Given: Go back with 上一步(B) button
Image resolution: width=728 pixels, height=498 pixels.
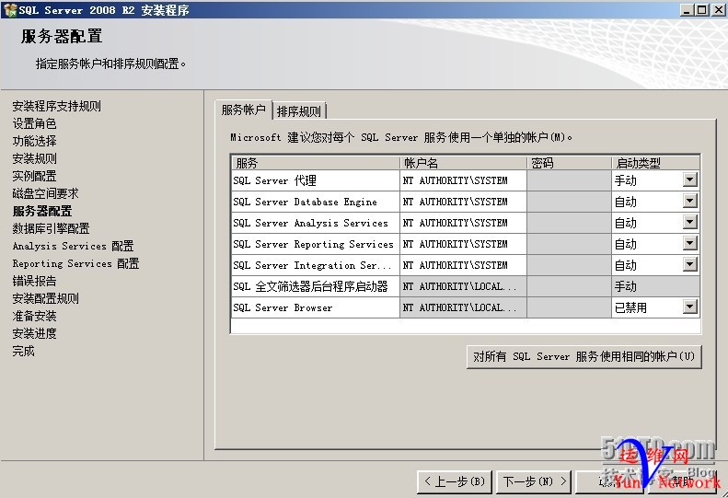Looking at the screenshot, I should coord(456,481).
